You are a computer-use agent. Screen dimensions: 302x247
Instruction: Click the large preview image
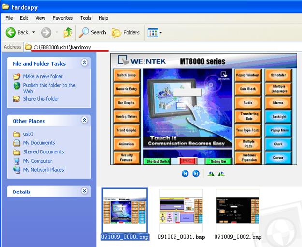(203, 109)
